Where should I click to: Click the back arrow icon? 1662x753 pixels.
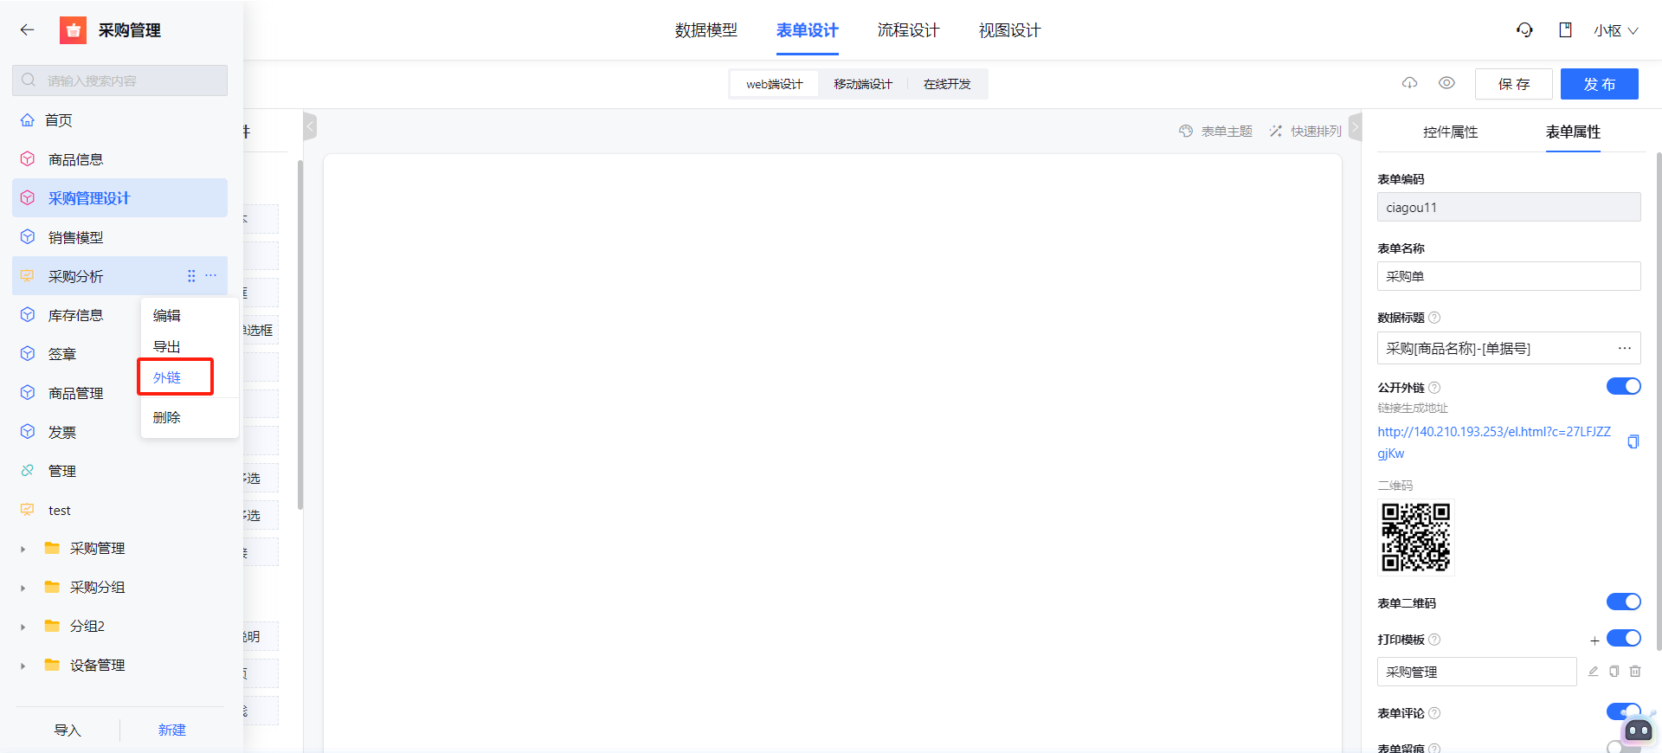(28, 30)
